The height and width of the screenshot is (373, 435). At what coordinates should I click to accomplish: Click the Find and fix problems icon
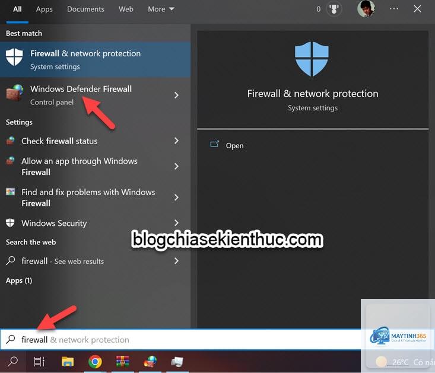pos(10,192)
